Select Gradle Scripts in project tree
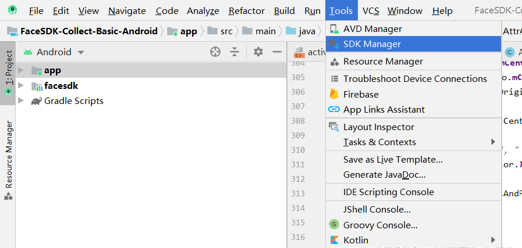 point(73,100)
